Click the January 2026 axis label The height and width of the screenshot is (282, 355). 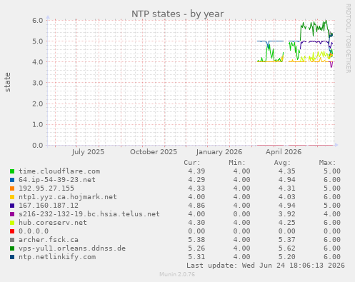[x=219, y=152]
